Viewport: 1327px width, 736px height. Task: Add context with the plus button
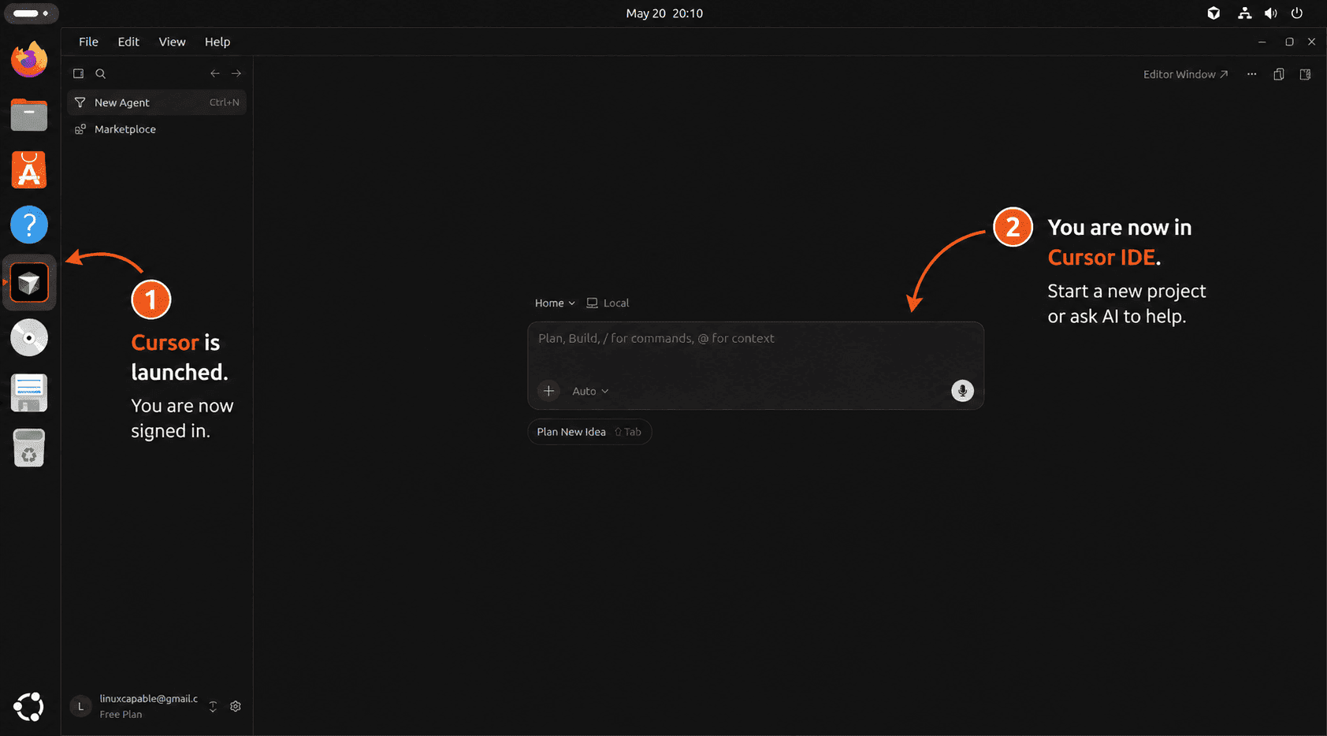(x=548, y=391)
